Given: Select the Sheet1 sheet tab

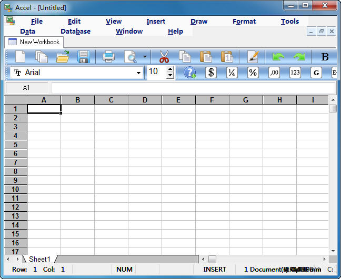Looking at the screenshot, I should click(x=39, y=259).
